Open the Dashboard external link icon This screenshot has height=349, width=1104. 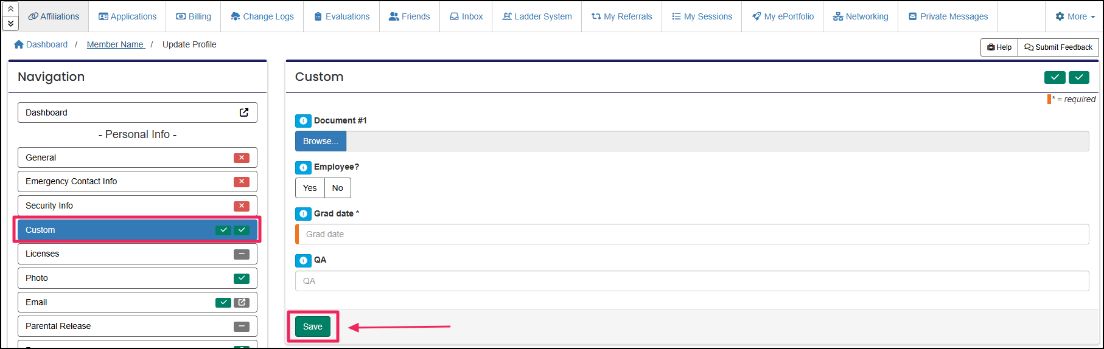tap(244, 112)
